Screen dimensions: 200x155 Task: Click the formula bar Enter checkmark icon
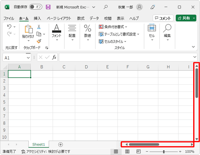tap(47, 58)
